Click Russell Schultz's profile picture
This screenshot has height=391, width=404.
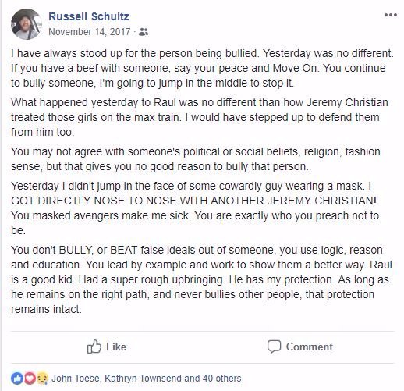(26, 24)
